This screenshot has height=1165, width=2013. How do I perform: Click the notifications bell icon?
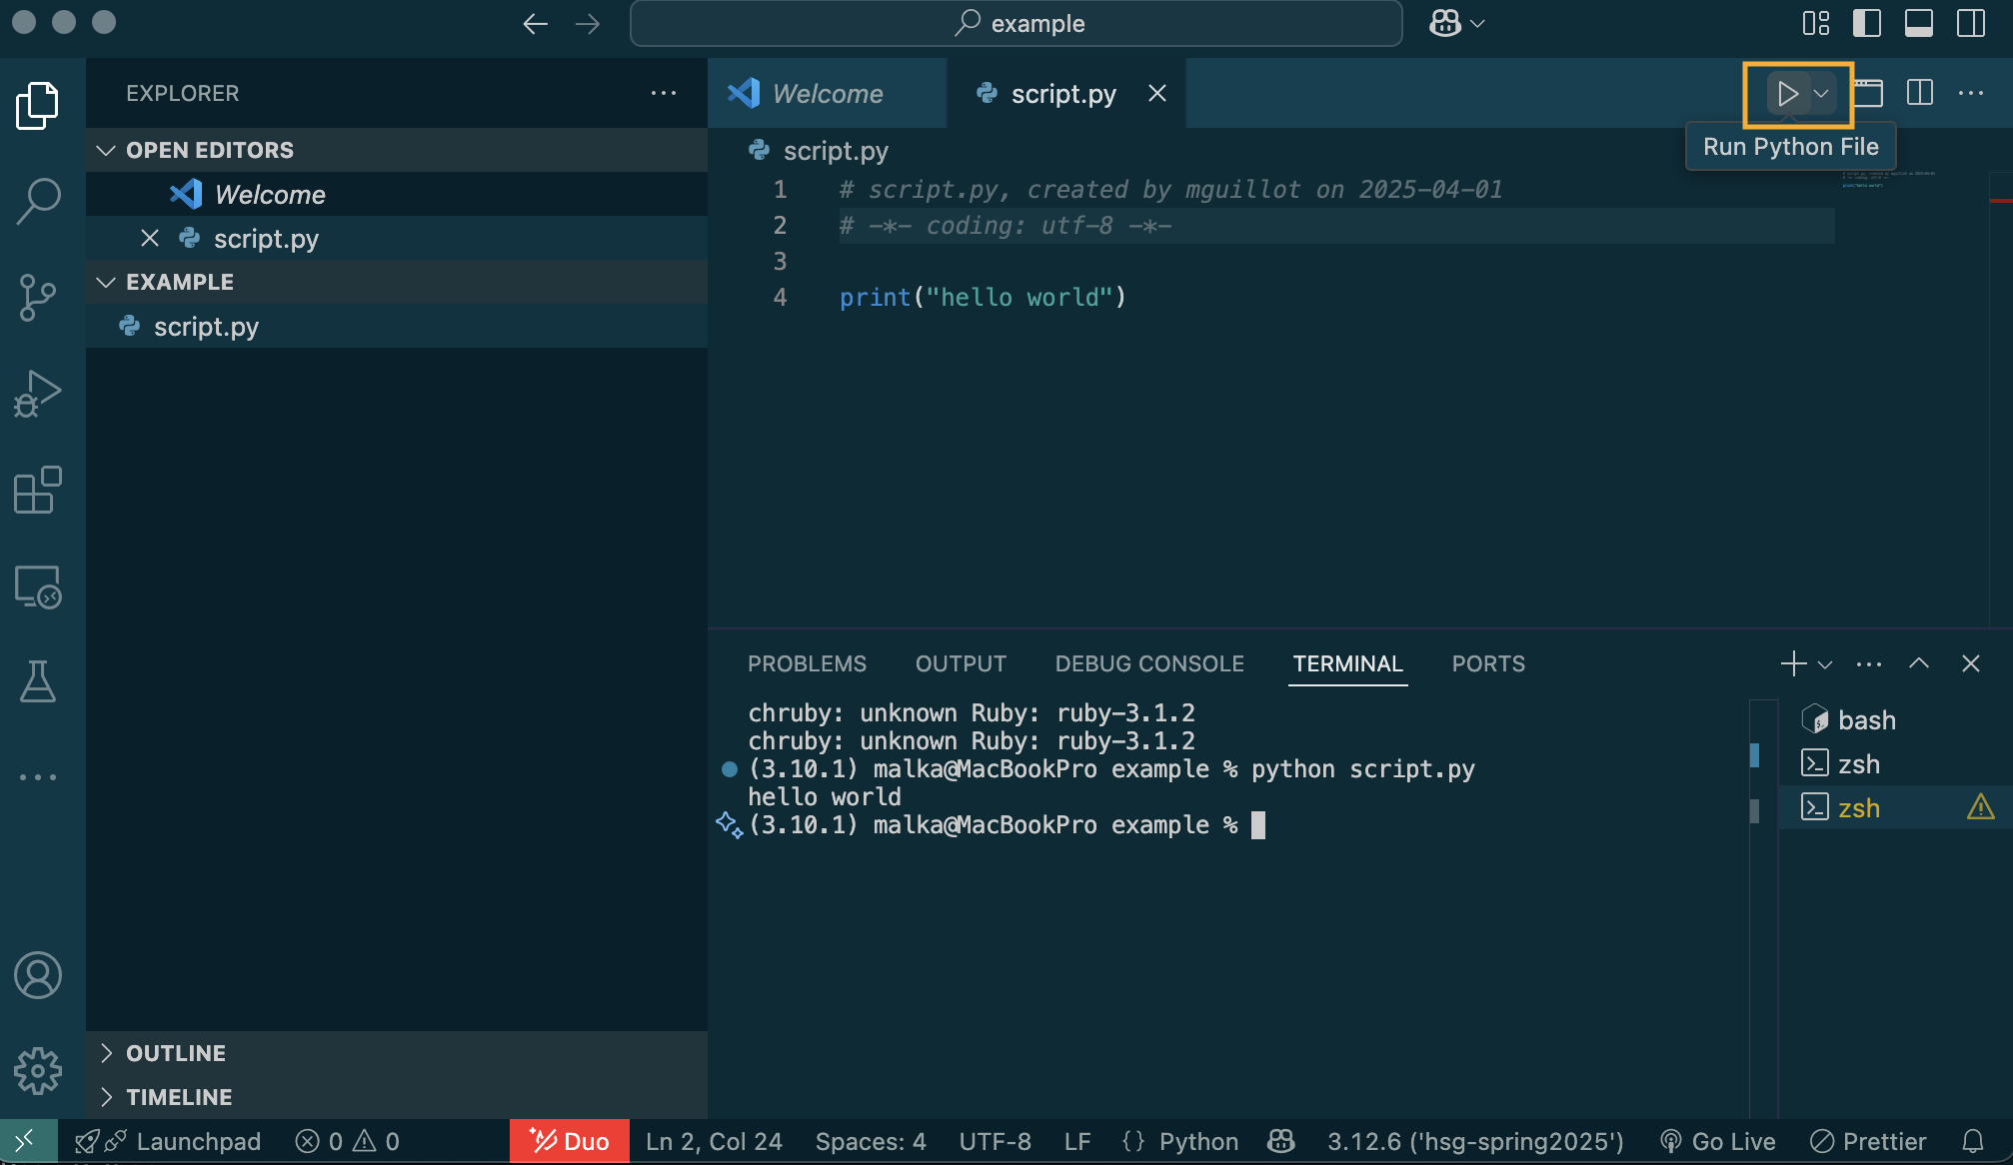point(1972,1141)
